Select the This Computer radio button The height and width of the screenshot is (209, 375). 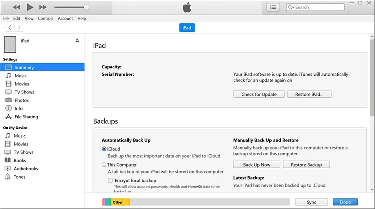tap(104, 165)
